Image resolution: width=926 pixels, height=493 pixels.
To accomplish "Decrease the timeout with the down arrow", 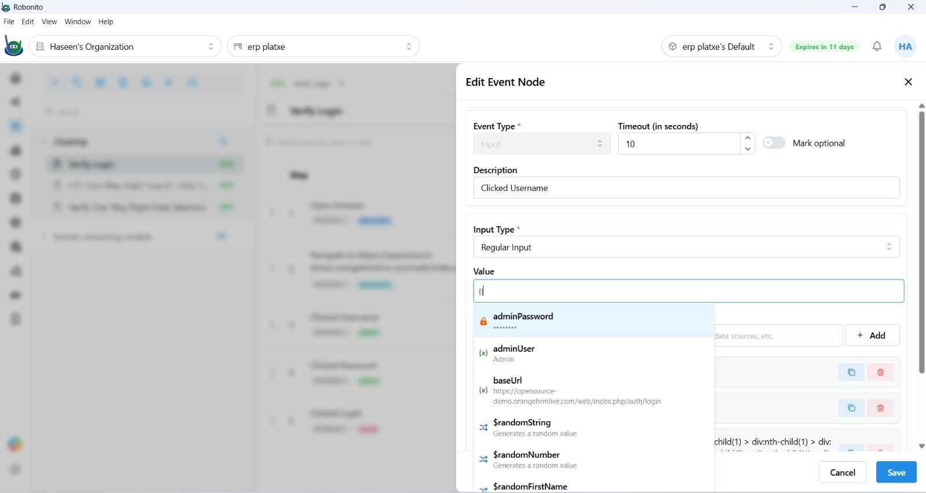I will coord(748,149).
